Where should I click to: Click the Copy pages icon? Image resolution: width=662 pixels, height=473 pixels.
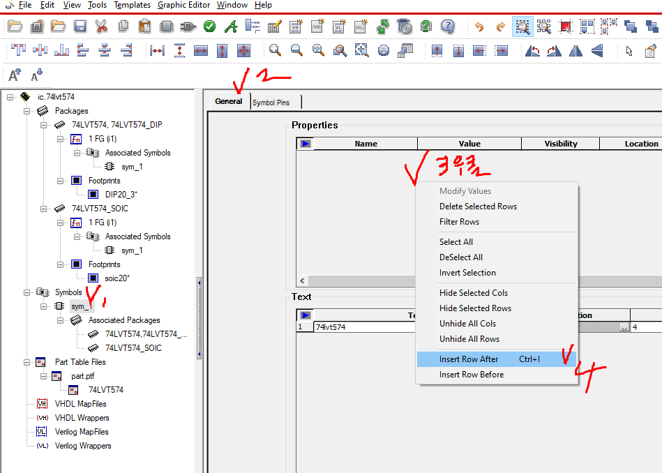click(x=123, y=27)
